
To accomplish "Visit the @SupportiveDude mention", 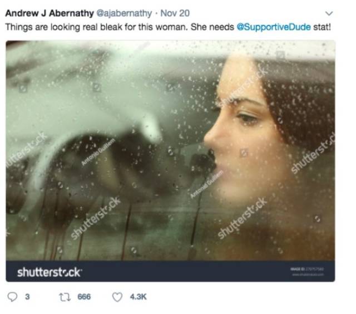I will [x=274, y=27].
